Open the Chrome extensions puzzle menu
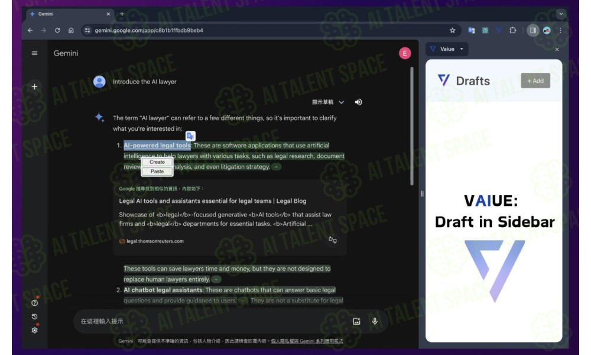The height and width of the screenshot is (355, 591). click(512, 30)
